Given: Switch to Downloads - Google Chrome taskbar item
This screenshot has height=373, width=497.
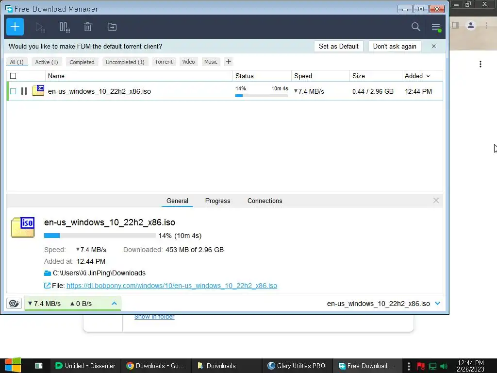Looking at the screenshot, I should coord(156,366).
